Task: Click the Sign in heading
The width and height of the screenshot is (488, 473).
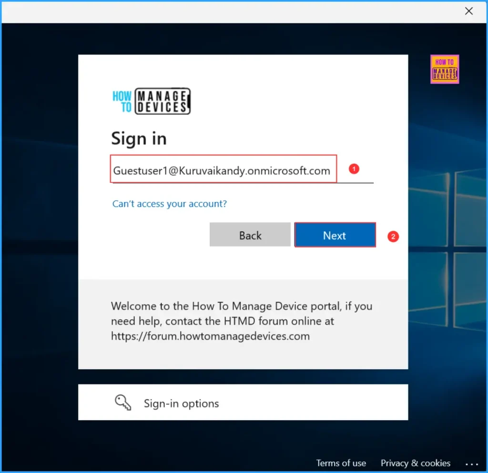Action: pyautogui.click(x=139, y=139)
